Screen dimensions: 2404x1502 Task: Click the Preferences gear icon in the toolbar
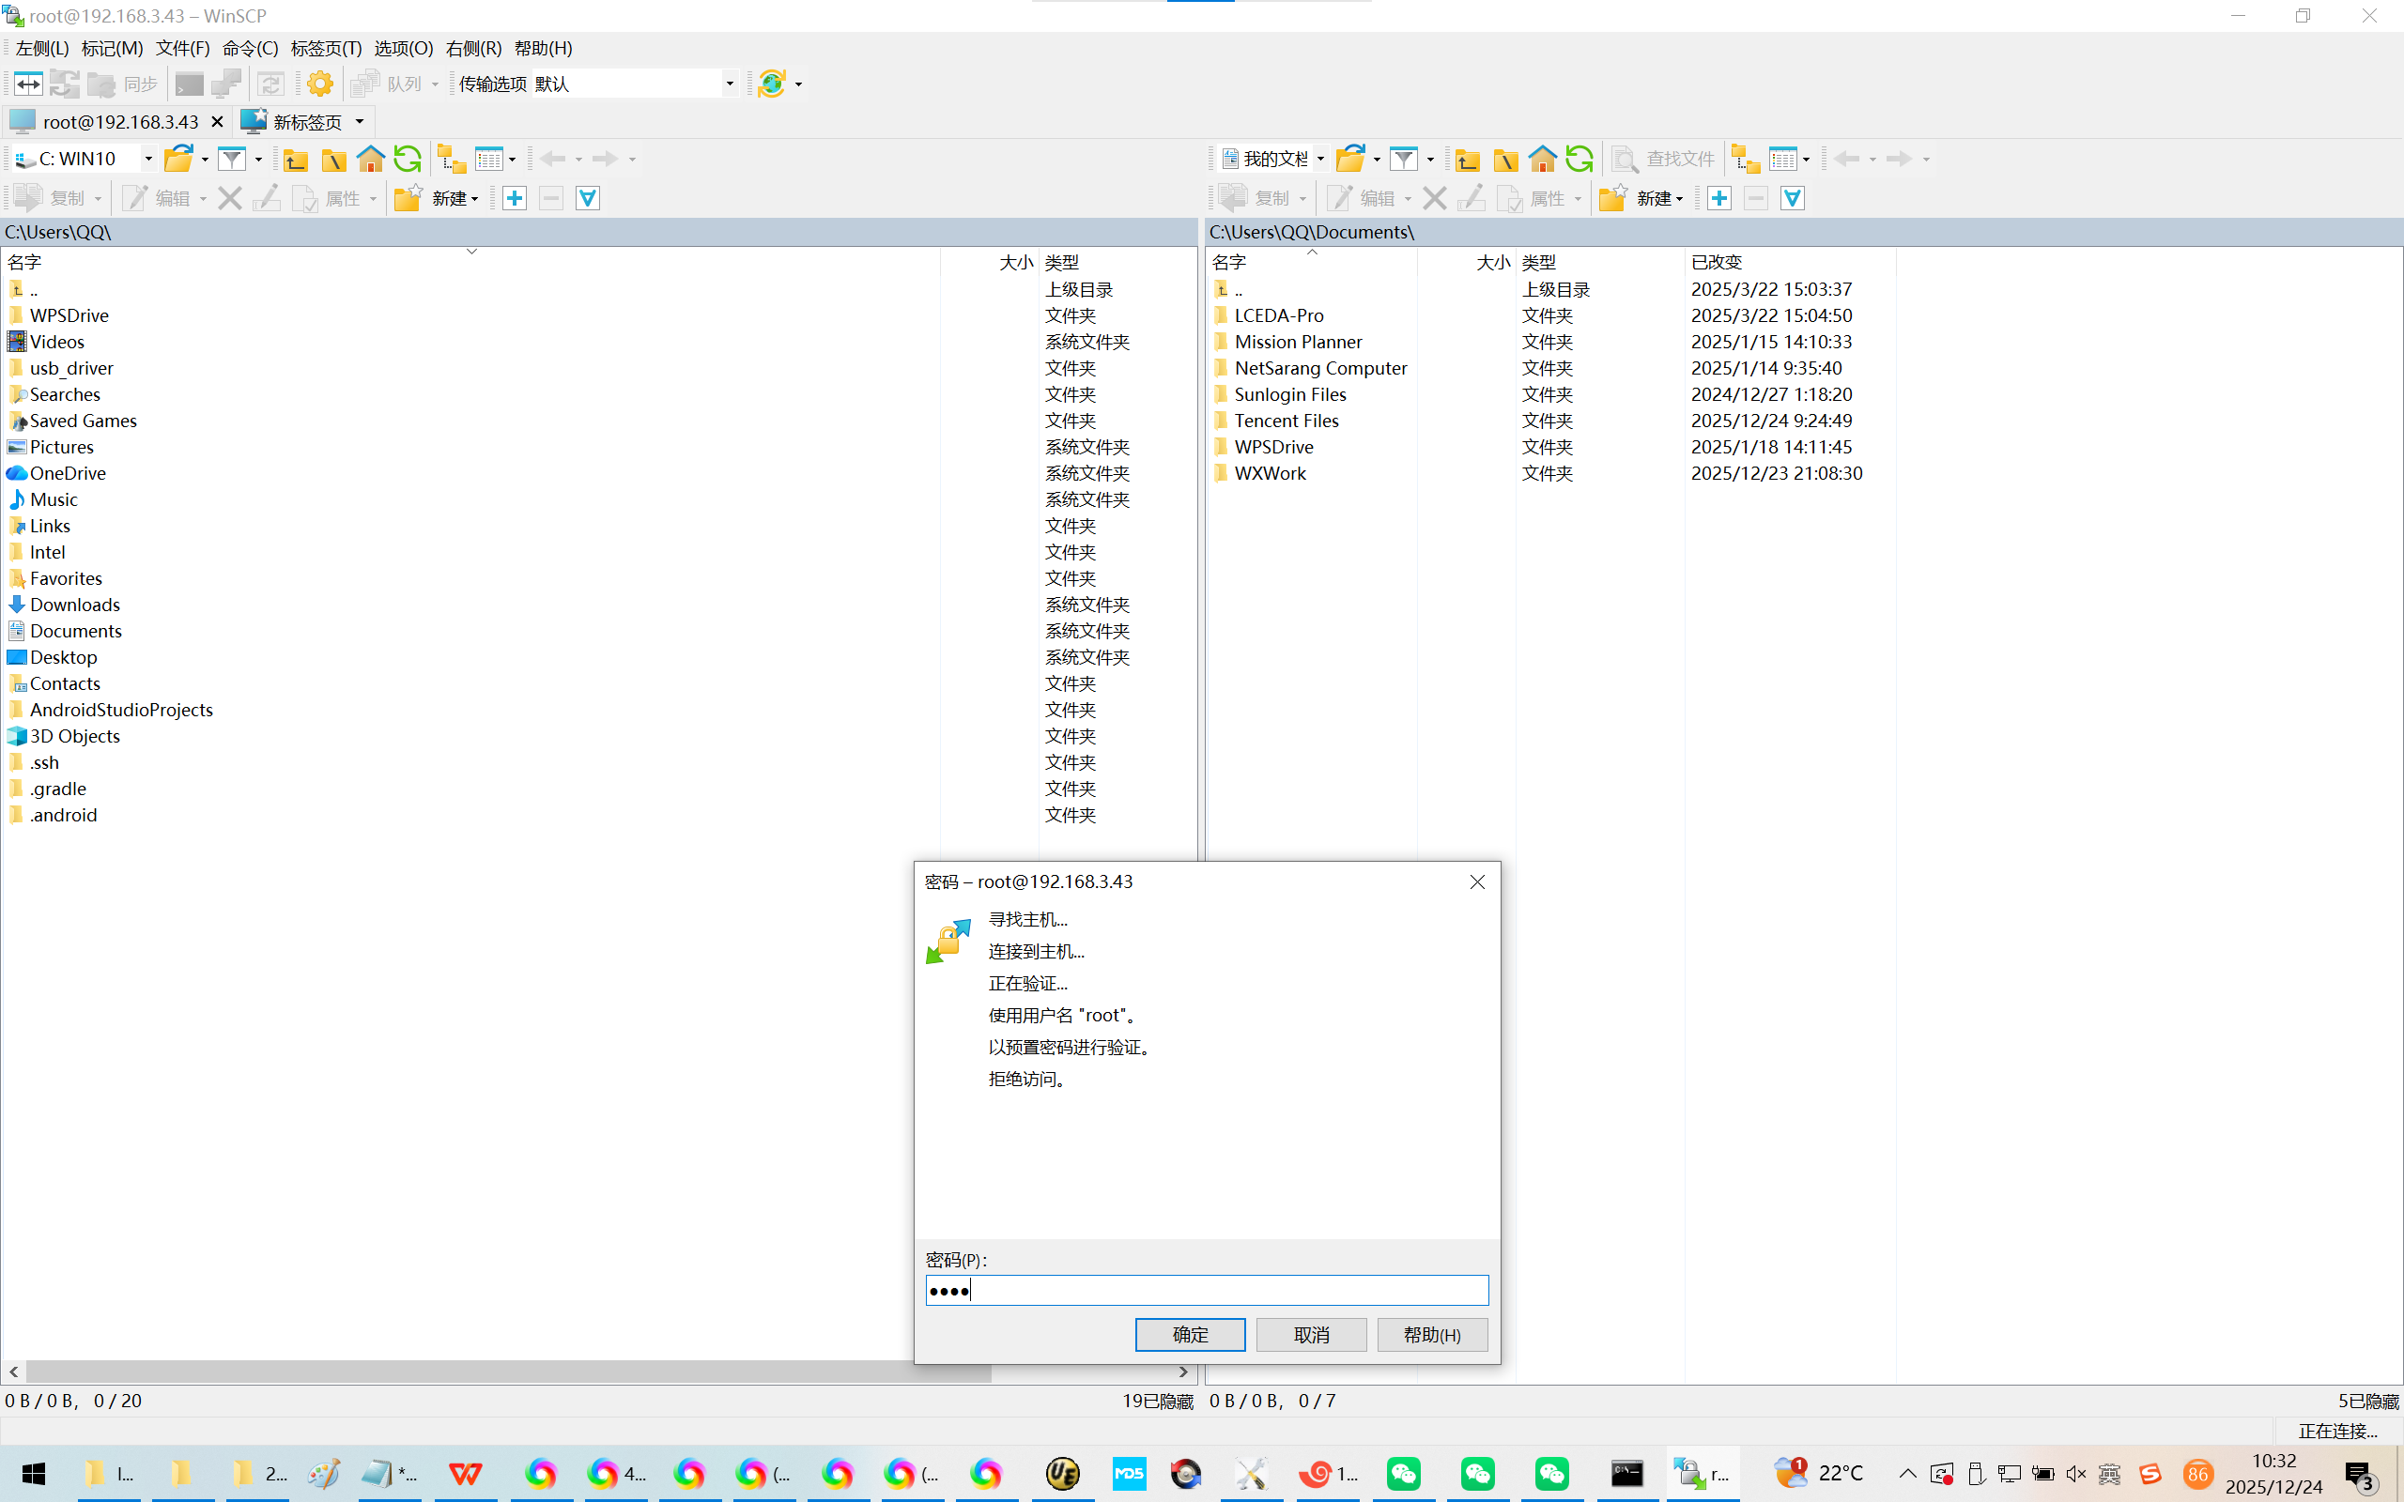tap(320, 84)
